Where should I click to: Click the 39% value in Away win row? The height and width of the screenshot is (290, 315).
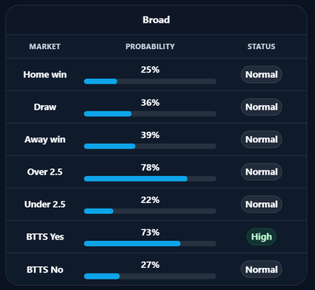coord(150,135)
